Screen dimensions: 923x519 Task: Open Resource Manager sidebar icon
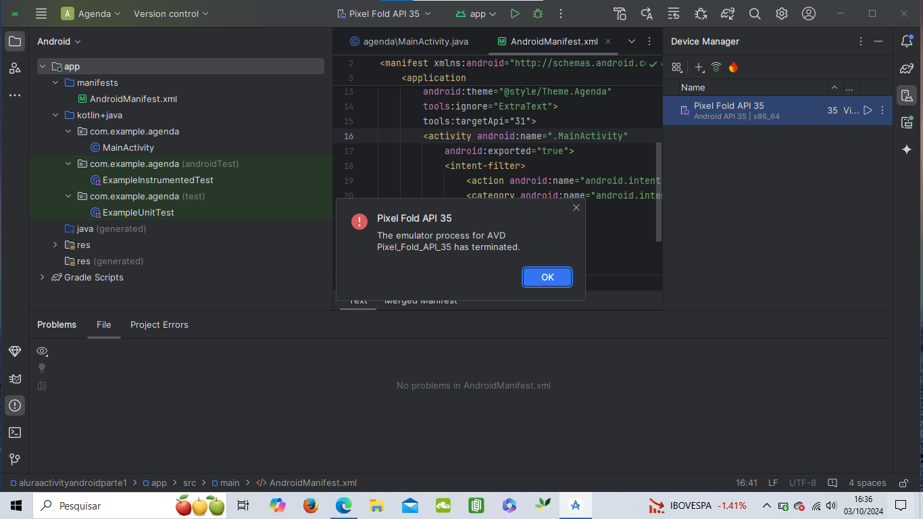(x=15, y=68)
